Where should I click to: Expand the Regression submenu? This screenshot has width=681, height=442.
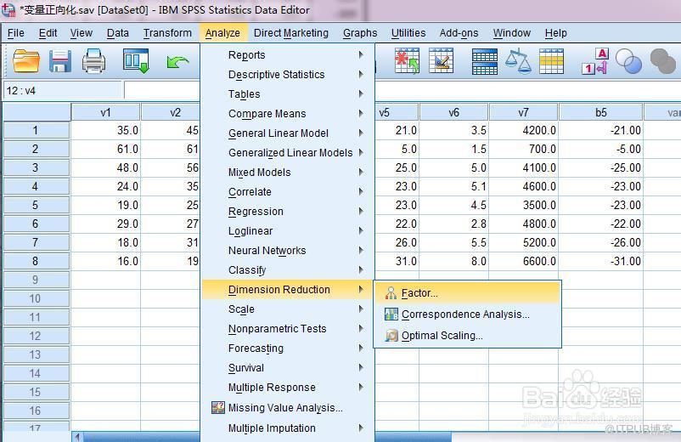[256, 212]
